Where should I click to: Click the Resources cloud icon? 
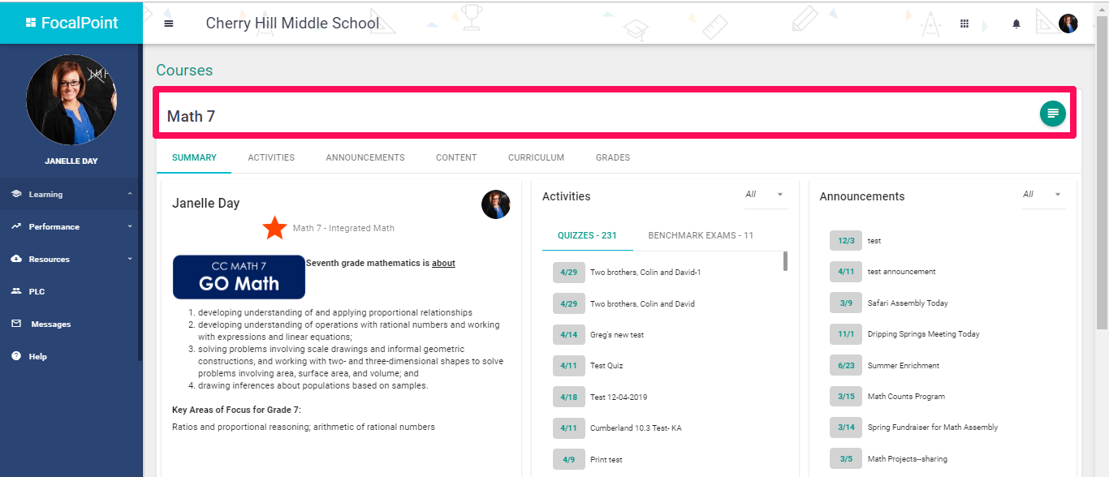(x=16, y=259)
